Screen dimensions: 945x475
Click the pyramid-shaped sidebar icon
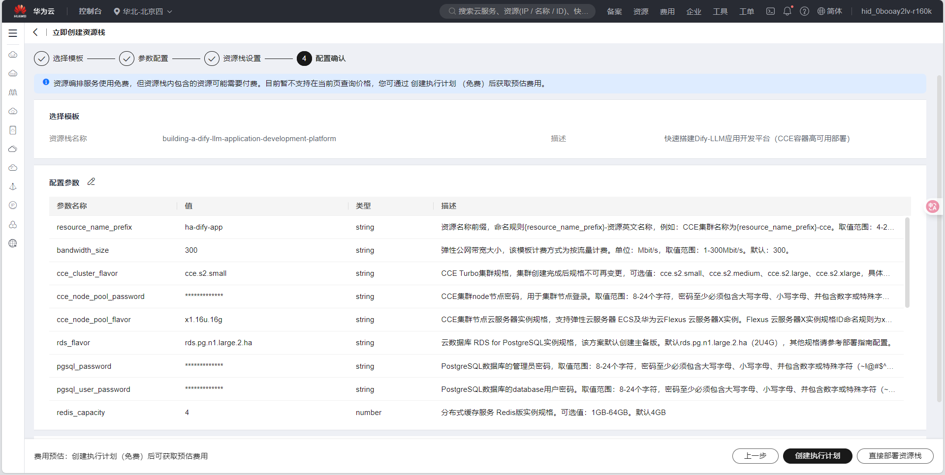pyautogui.click(x=13, y=187)
